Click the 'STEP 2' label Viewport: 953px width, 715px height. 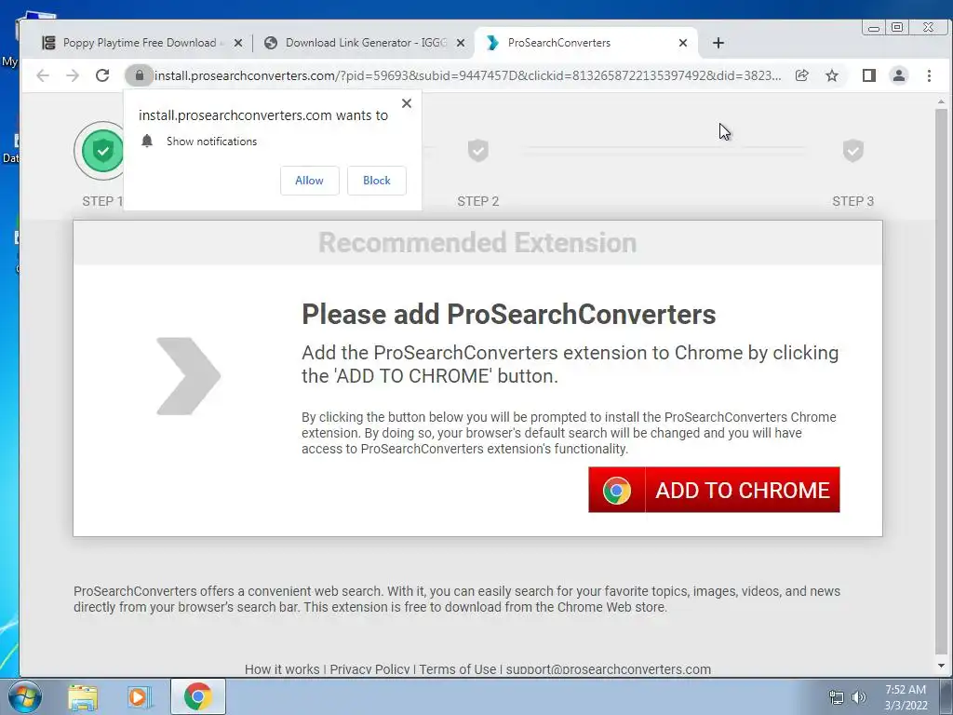click(x=478, y=201)
